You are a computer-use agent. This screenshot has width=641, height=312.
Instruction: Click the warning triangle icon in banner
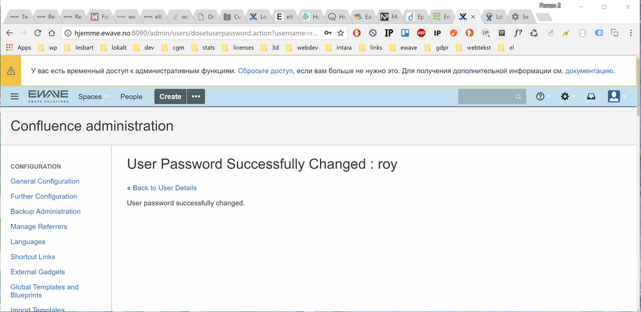[11, 71]
